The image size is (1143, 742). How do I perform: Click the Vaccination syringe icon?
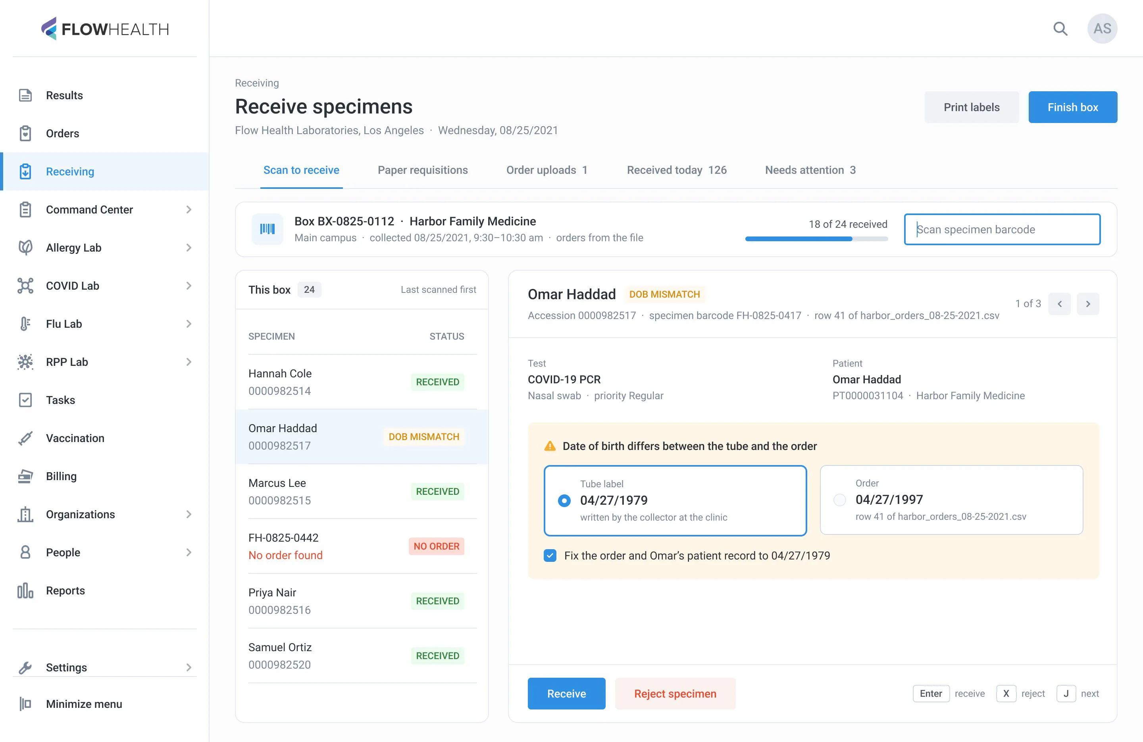click(x=25, y=438)
